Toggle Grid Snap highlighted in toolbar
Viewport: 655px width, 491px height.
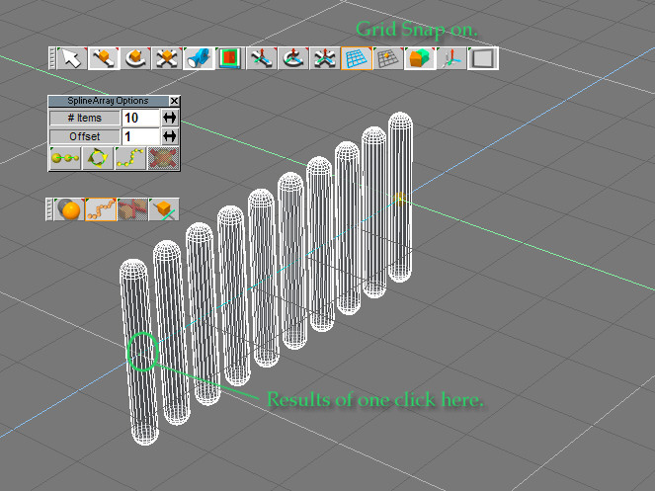click(x=356, y=58)
